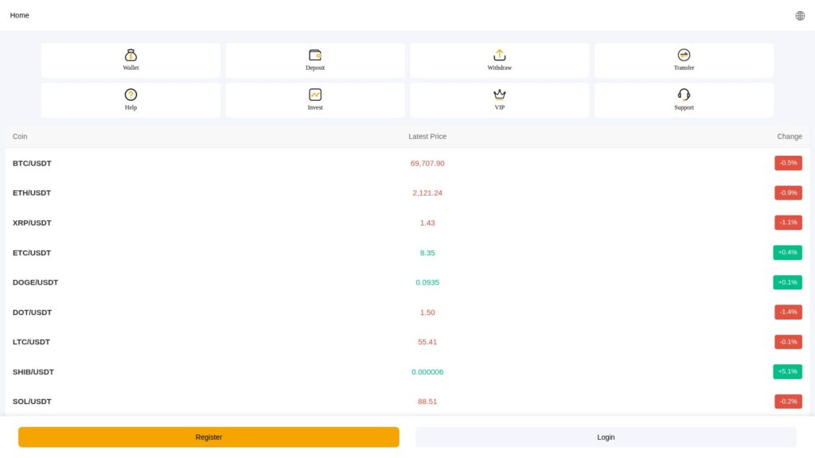Click the Latest Price column header

tap(427, 136)
